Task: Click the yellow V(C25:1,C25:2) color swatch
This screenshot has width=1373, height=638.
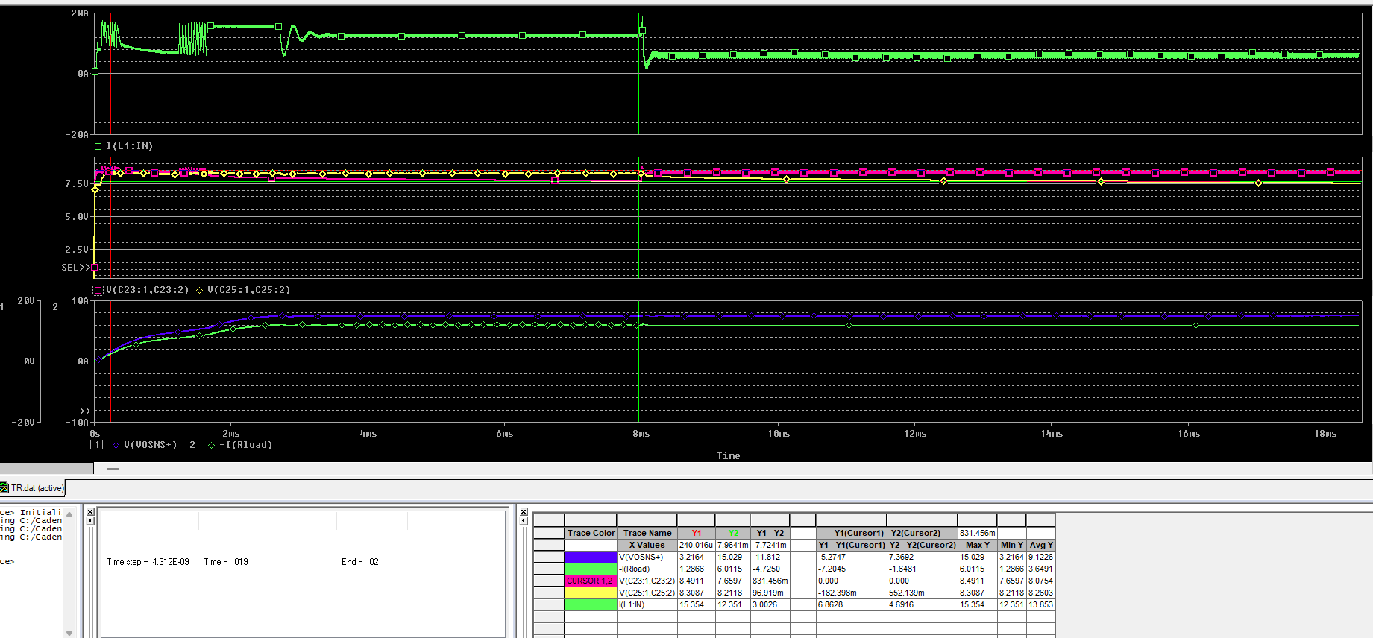Action: (x=591, y=593)
